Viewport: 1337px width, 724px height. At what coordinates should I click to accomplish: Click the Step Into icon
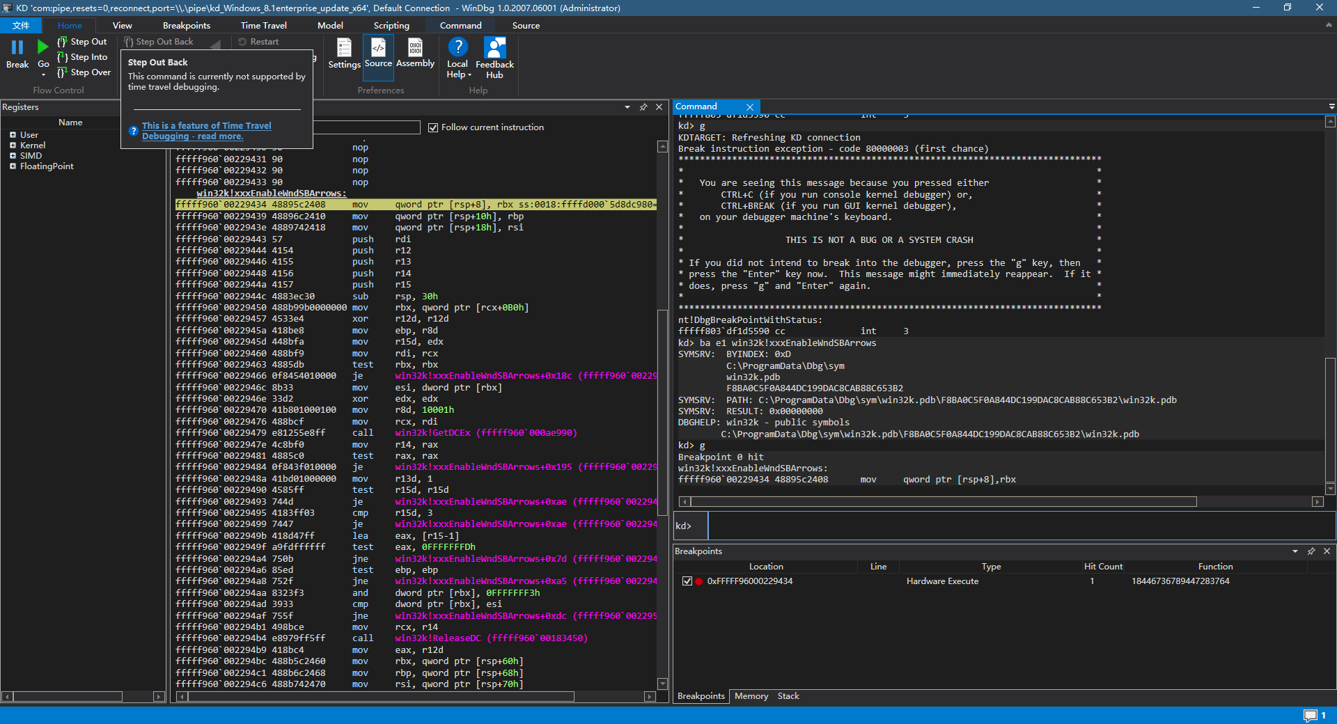click(x=62, y=57)
